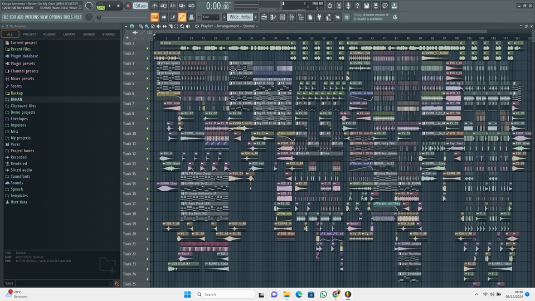Toggle multilink to controllers chain icon
This screenshot has height=301, width=535.
tap(182, 17)
